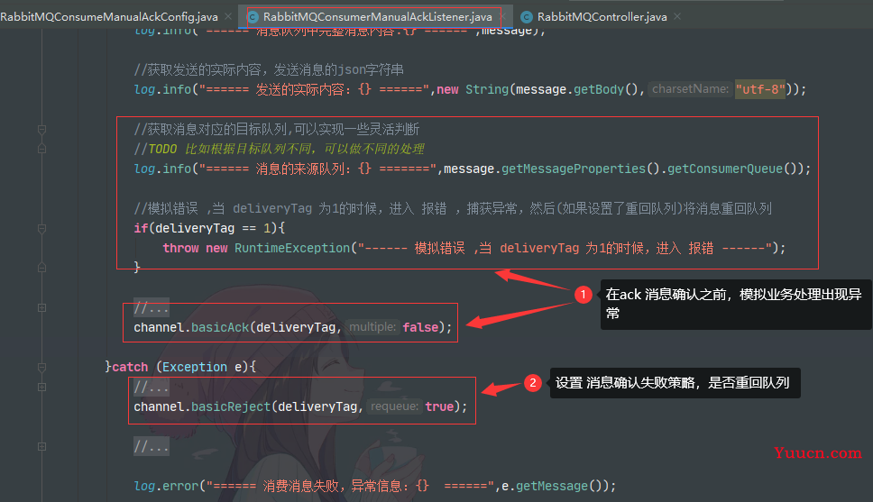
Task: Click 'RuntimeException' class name
Action: 291,248
